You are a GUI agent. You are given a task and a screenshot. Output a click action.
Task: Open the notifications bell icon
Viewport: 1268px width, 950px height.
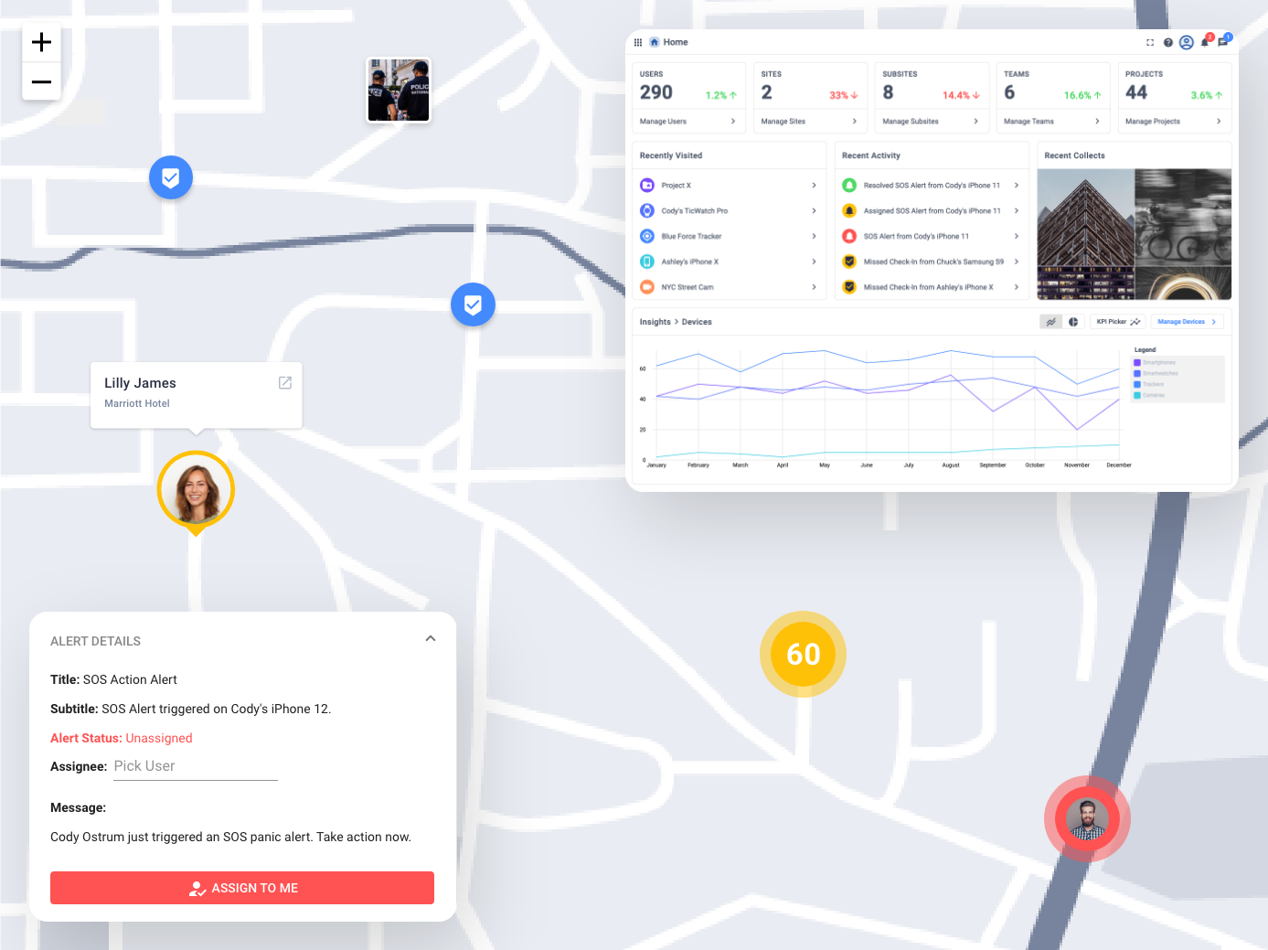coord(1205,42)
